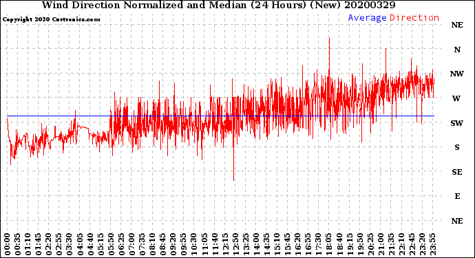Click the 'W' direction axis label
This screenshot has height=258, width=475.
point(456,98)
